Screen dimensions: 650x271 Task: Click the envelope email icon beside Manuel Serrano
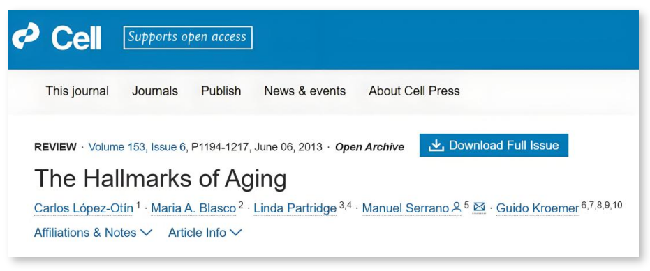pos(479,206)
